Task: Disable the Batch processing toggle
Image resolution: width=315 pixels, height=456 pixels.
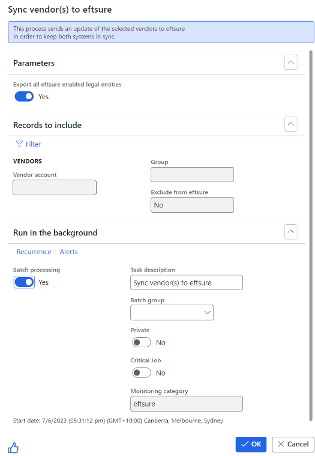Action: point(24,282)
